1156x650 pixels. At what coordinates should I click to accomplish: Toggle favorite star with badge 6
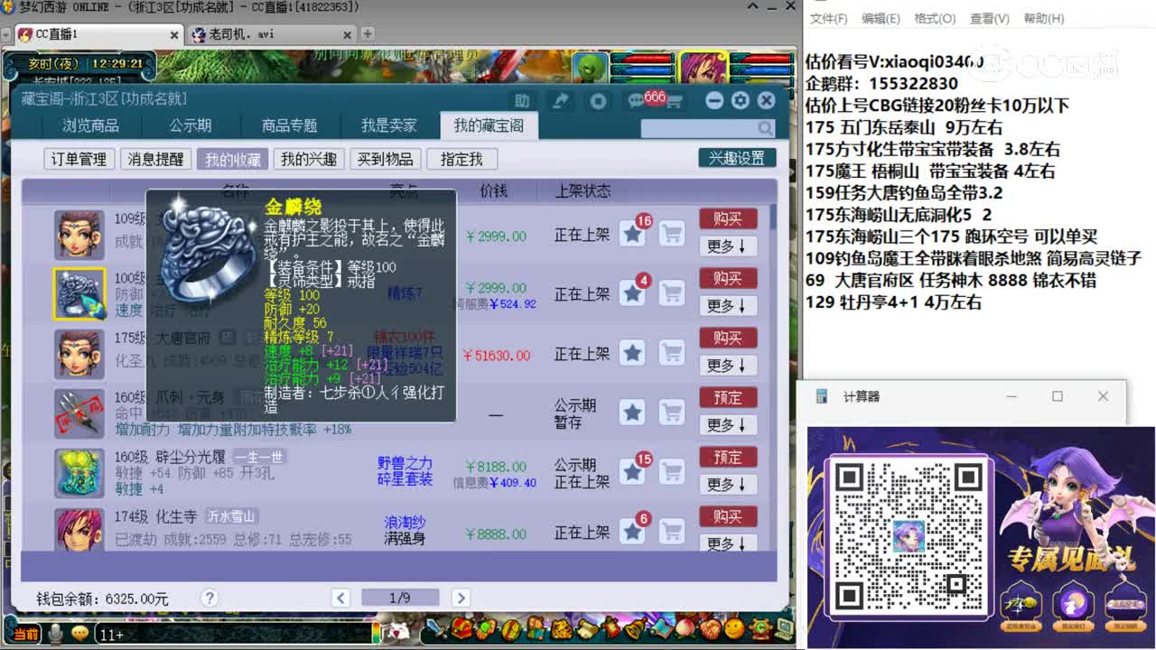(632, 532)
